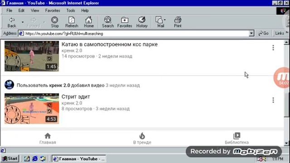290x163 pixels.
Task: Expand the address bar dropdown
Action: [251, 34]
